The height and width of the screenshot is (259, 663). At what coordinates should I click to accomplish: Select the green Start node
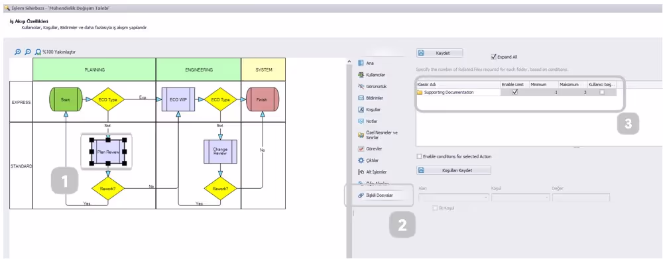coord(65,100)
